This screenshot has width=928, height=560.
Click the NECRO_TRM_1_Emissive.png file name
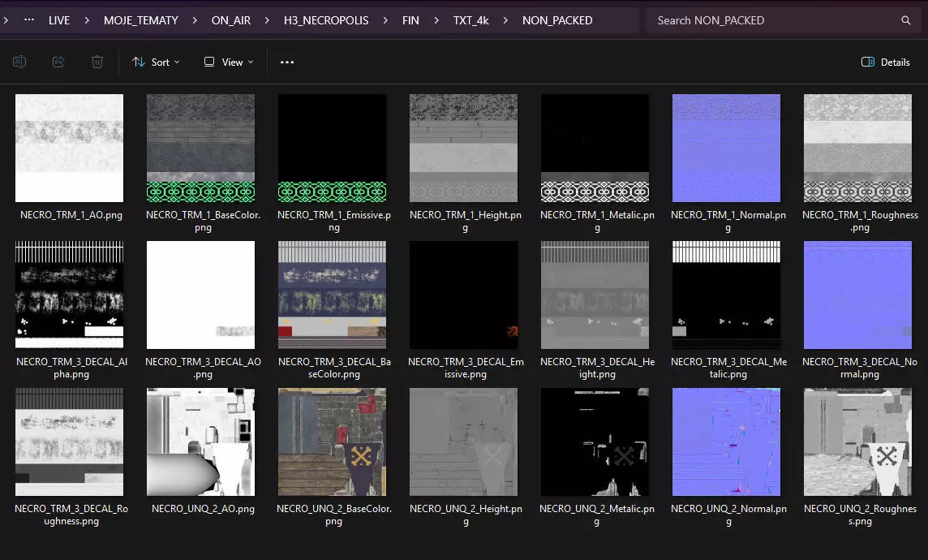point(333,221)
